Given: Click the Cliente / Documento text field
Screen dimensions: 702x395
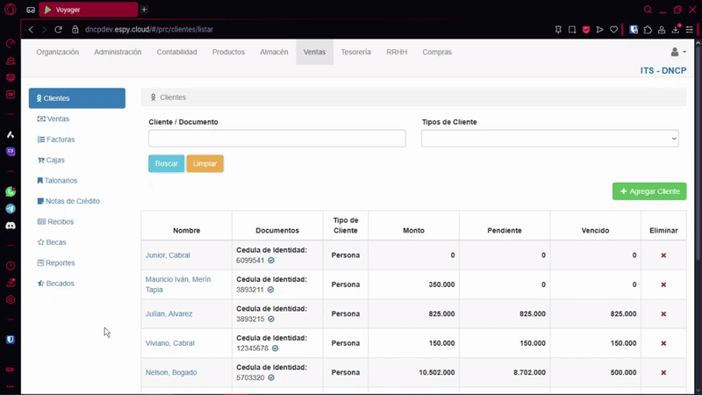Looking at the screenshot, I should pyautogui.click(x=277, y=139).
